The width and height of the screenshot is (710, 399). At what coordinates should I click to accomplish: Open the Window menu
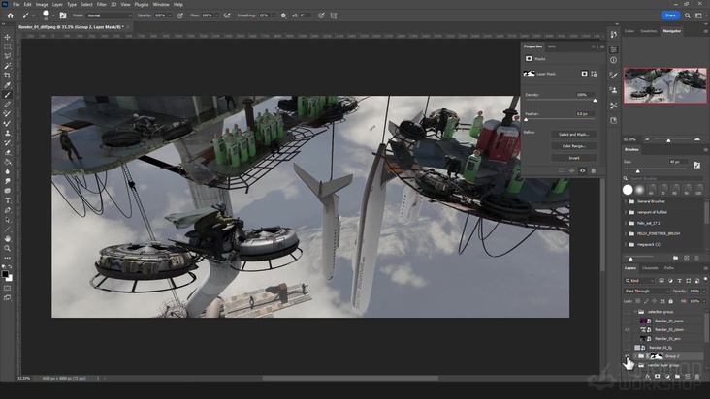[161, 5]
